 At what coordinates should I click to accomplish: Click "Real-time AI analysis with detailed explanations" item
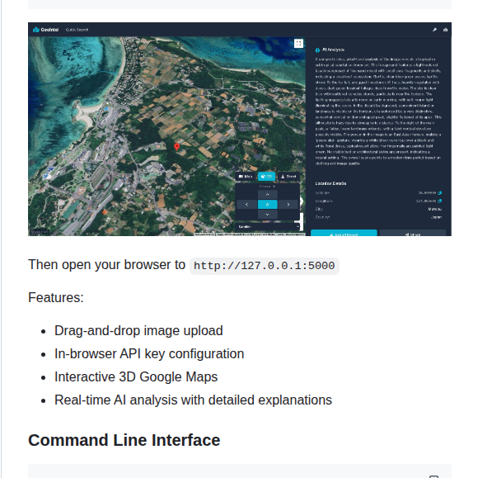pyautogui.click(x=194, y=400)
